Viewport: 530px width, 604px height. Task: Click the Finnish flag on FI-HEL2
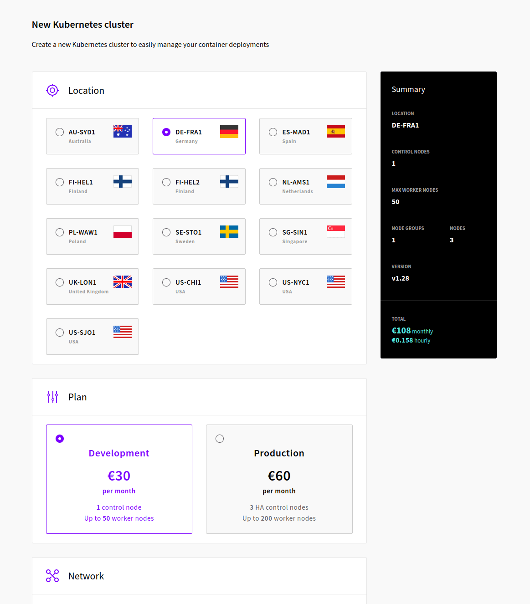229,181
